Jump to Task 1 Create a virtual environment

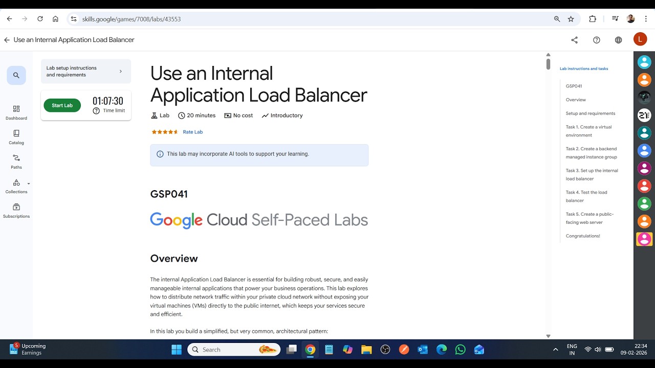click(x=588, y=131)
